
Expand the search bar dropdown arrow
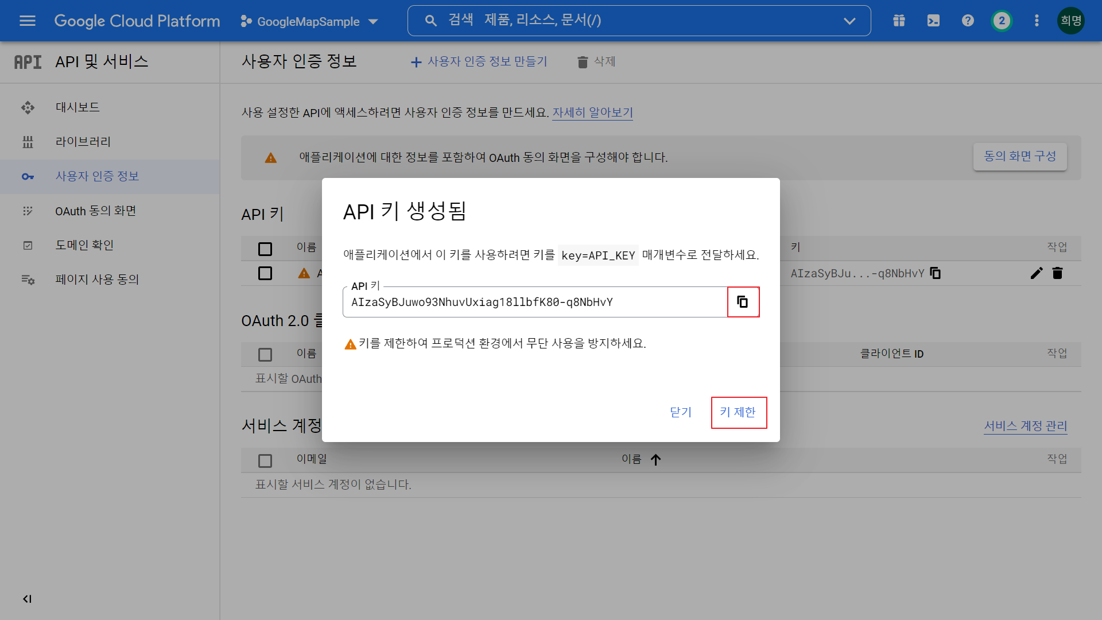(x=849, y=21)
